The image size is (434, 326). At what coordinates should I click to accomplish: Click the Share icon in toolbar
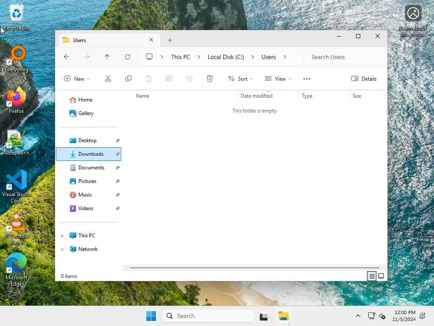(189, 79)
